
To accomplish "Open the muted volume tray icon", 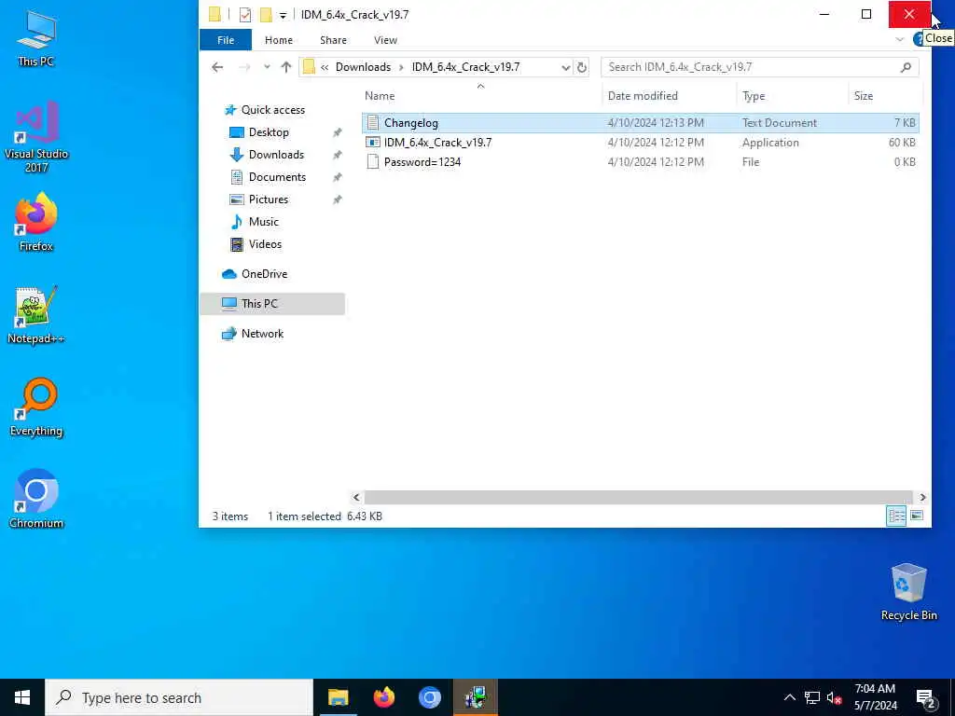I will [835, 697].
